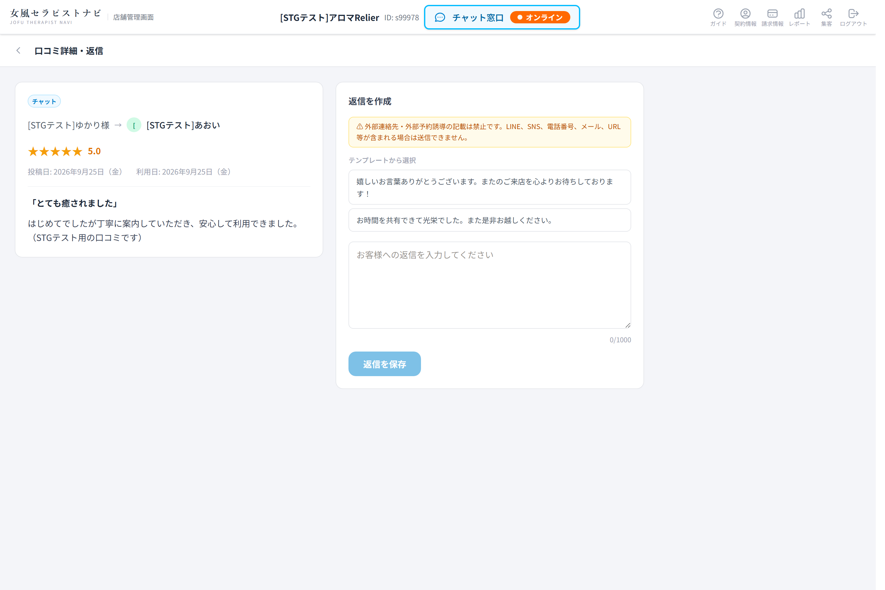
Task: Click the 口コミ詳細・返信 page heading
Action: (x=69, y=51)
